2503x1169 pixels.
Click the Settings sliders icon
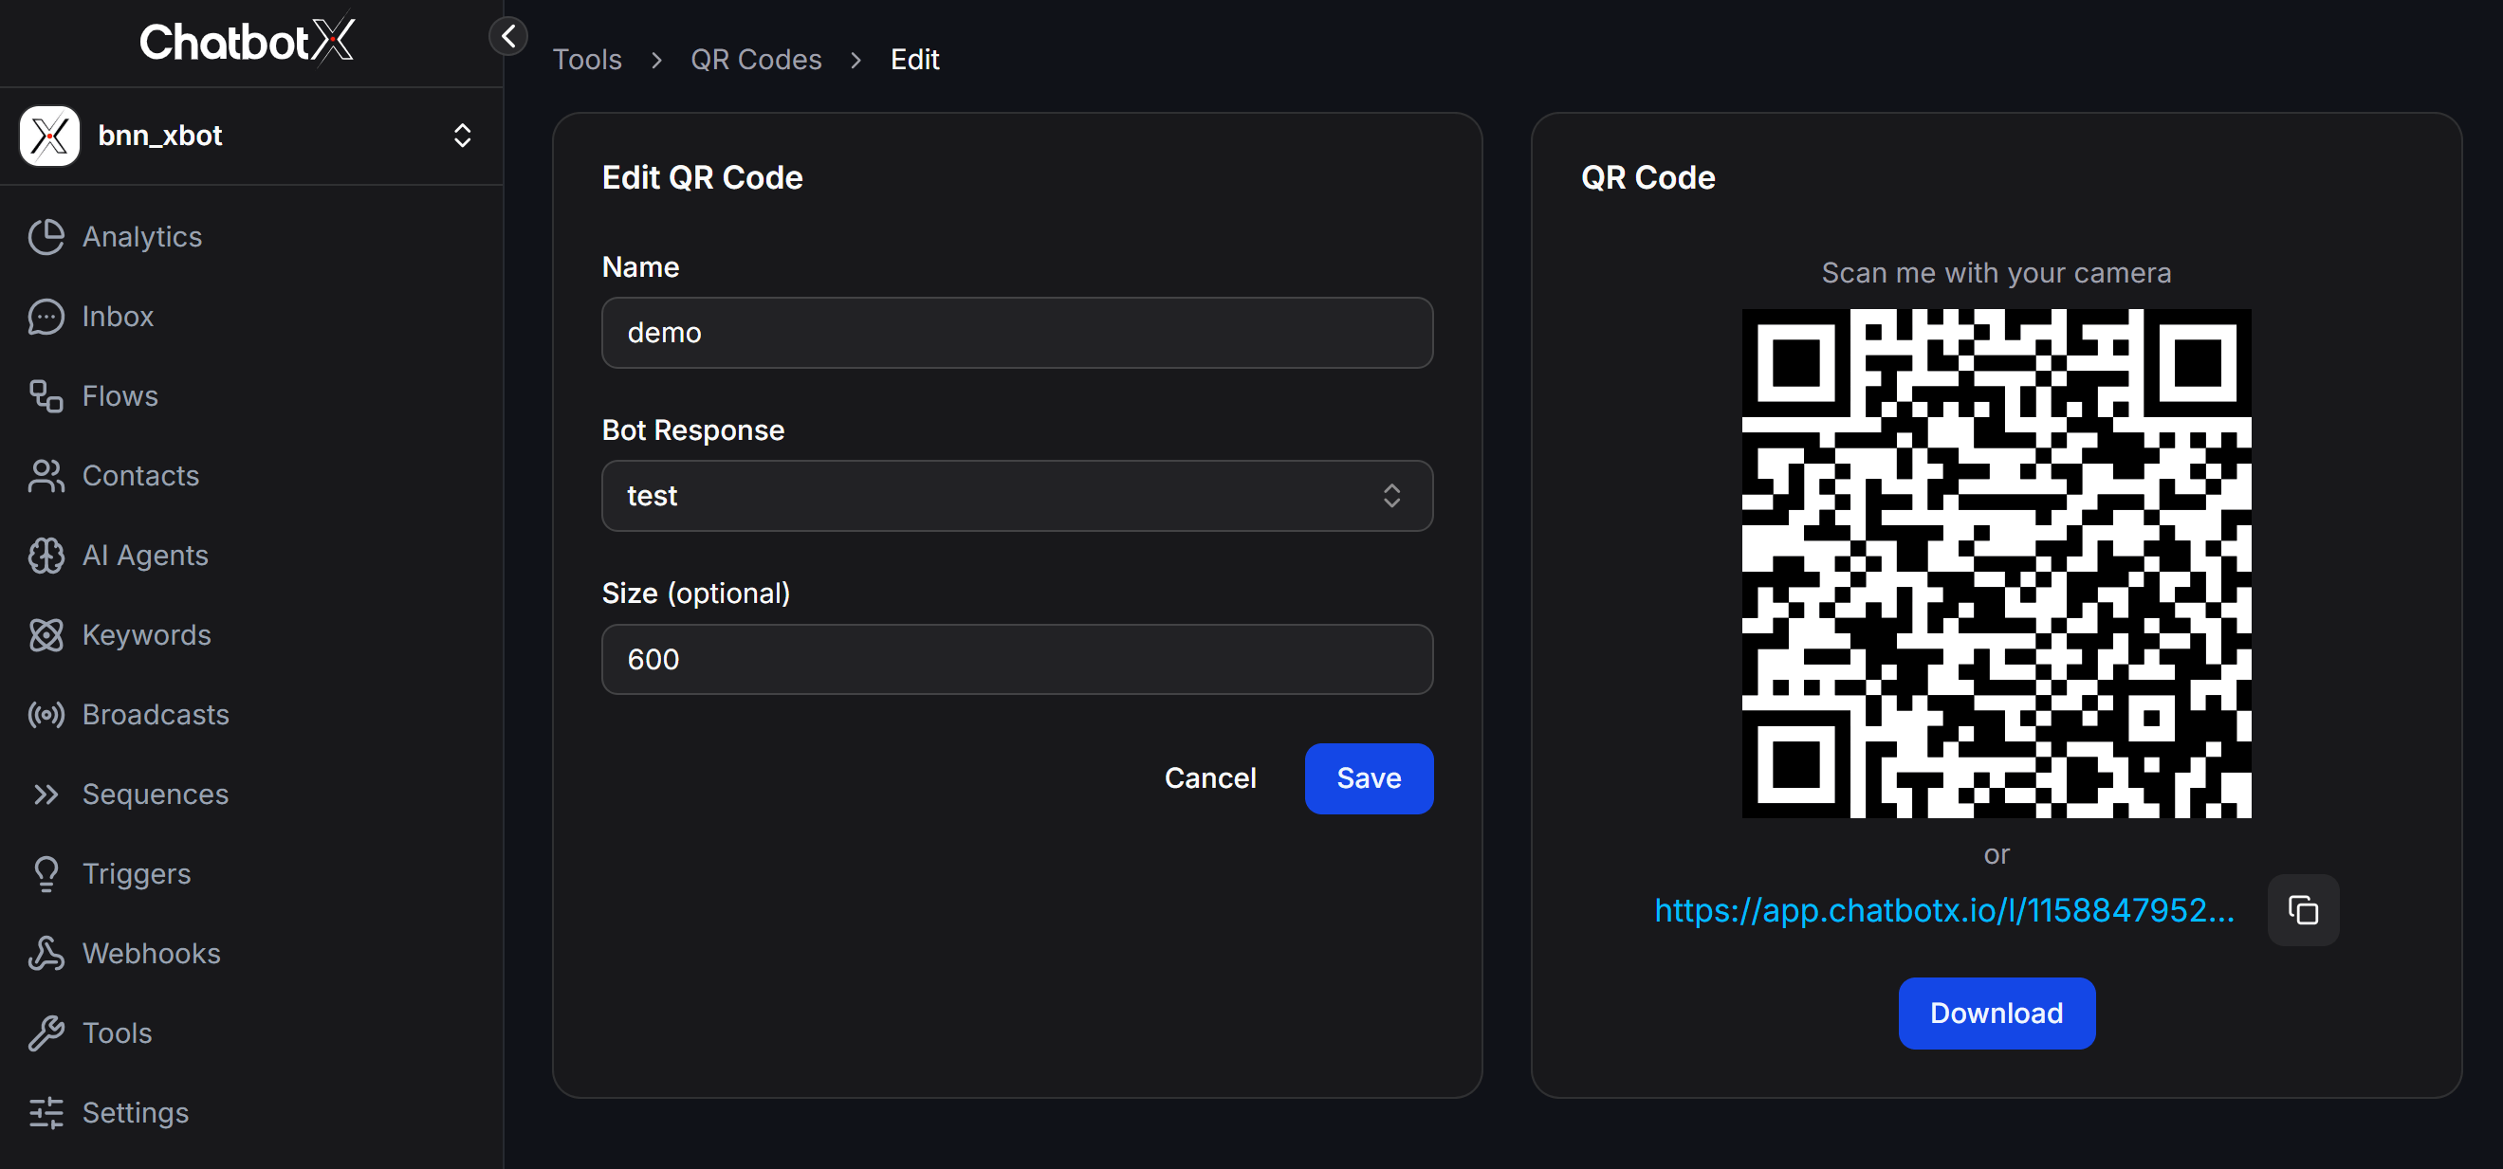[46, 1113]
